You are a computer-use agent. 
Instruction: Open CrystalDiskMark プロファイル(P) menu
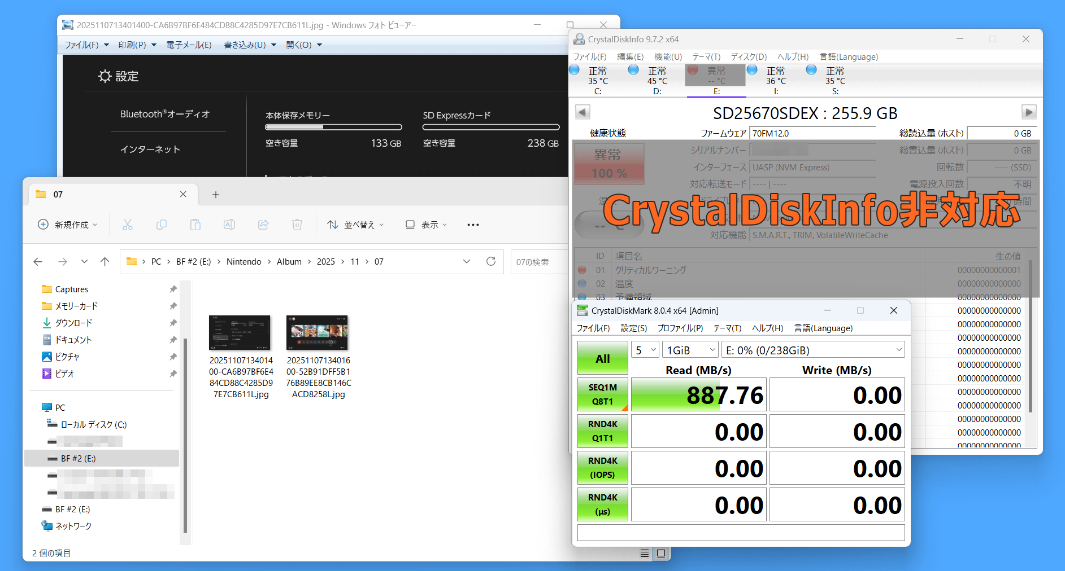680,328
